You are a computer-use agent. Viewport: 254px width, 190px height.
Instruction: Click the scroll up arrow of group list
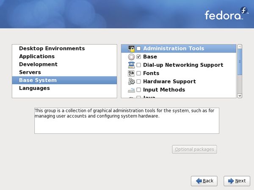coord(240,47)
